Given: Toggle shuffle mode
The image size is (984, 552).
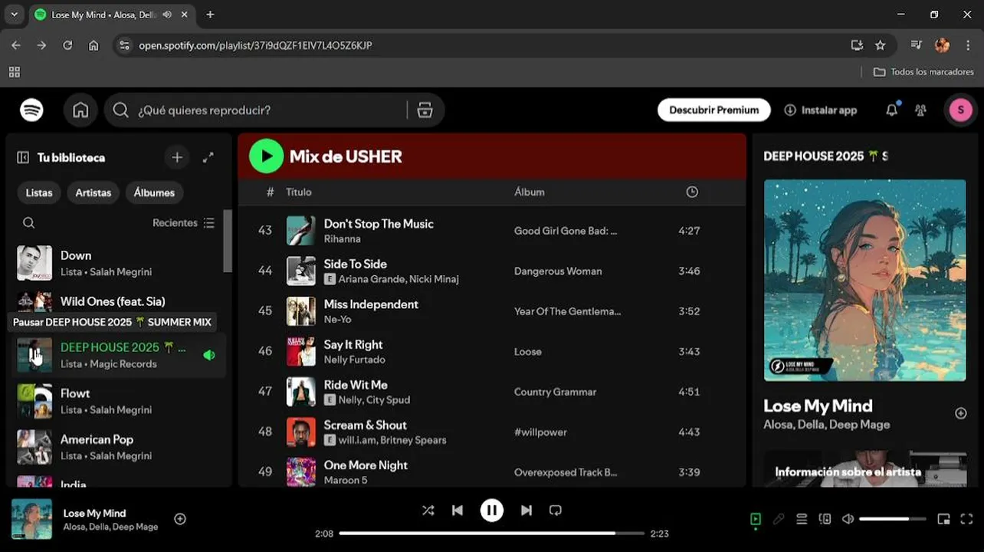Looking at the screenshot, I should point(428,511).
